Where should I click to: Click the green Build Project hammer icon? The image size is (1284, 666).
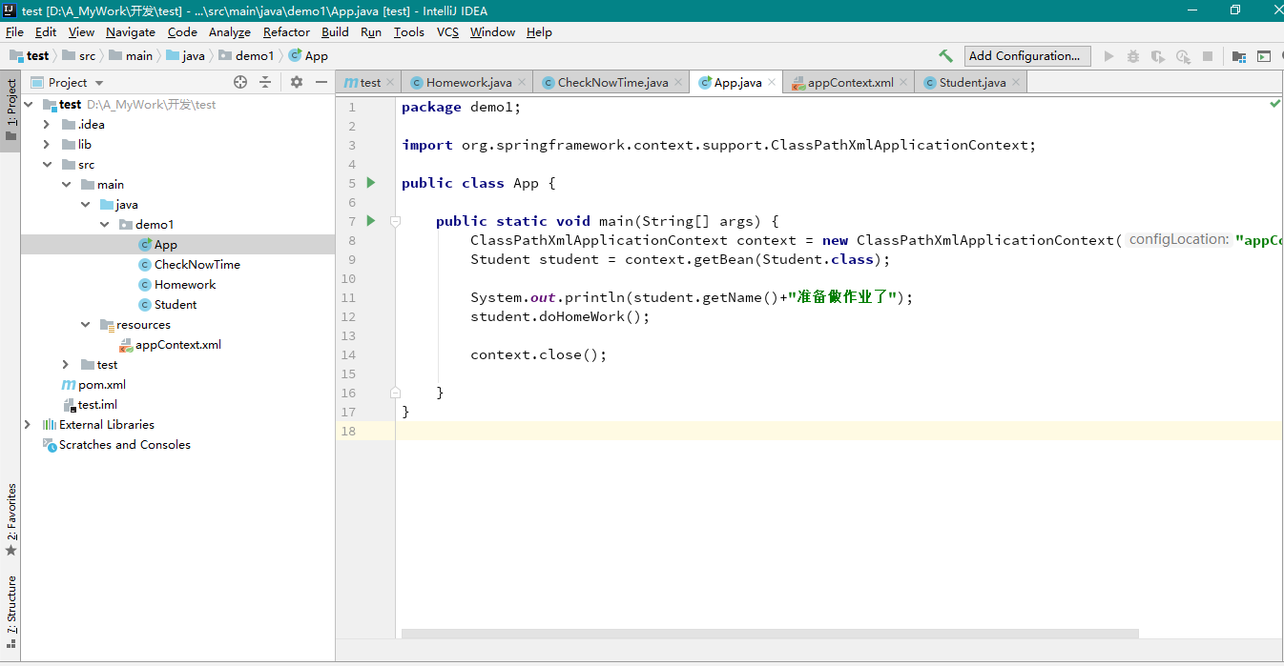point(945,56)
